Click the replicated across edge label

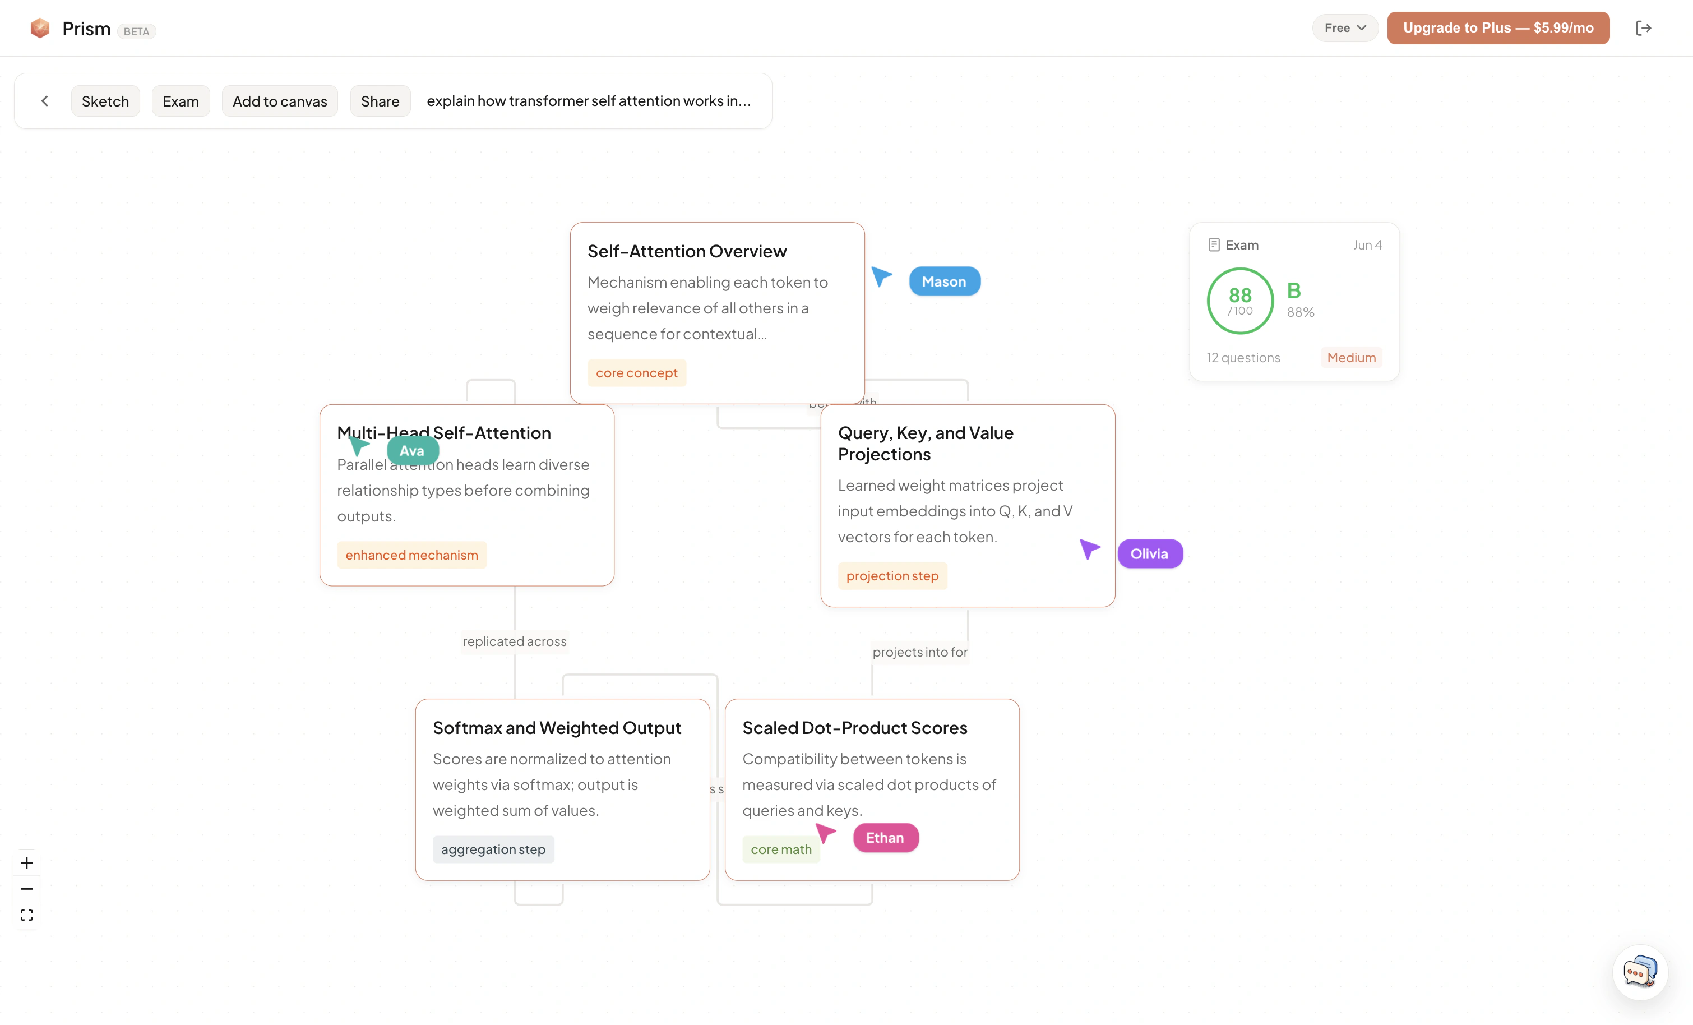(515, 641)
